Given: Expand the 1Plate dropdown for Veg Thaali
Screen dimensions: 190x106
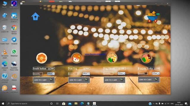Looking at the screenshot, I should pyautogui.click(x=124, y=73).
